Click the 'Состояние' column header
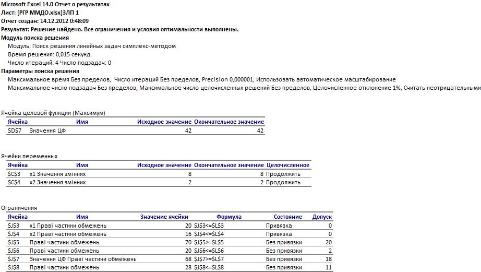Viewport: 481px width, 272px height. click(x=288, y=217)
